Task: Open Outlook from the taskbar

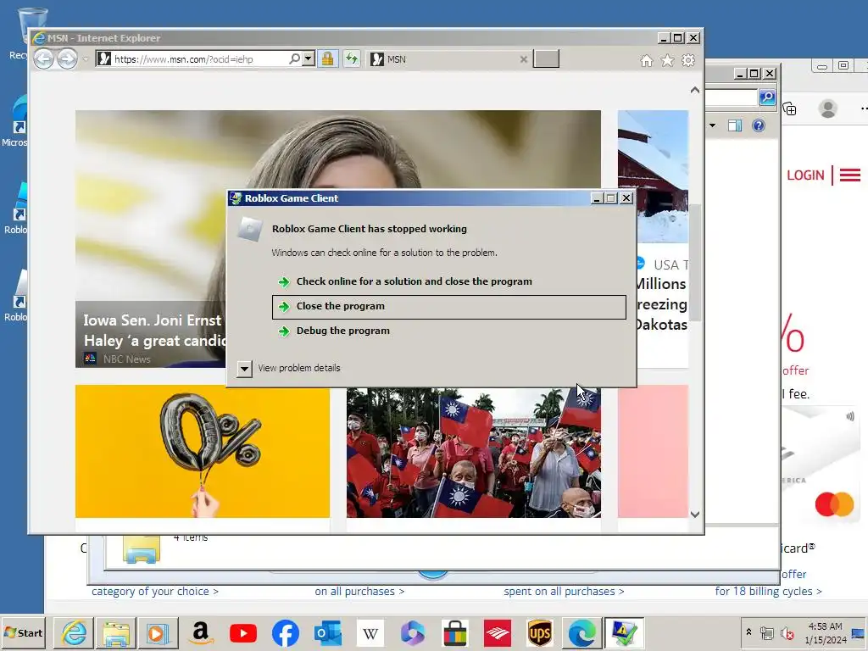Action: click(328, 632)
